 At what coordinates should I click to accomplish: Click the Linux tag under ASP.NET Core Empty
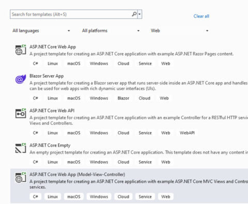point(53,162)
